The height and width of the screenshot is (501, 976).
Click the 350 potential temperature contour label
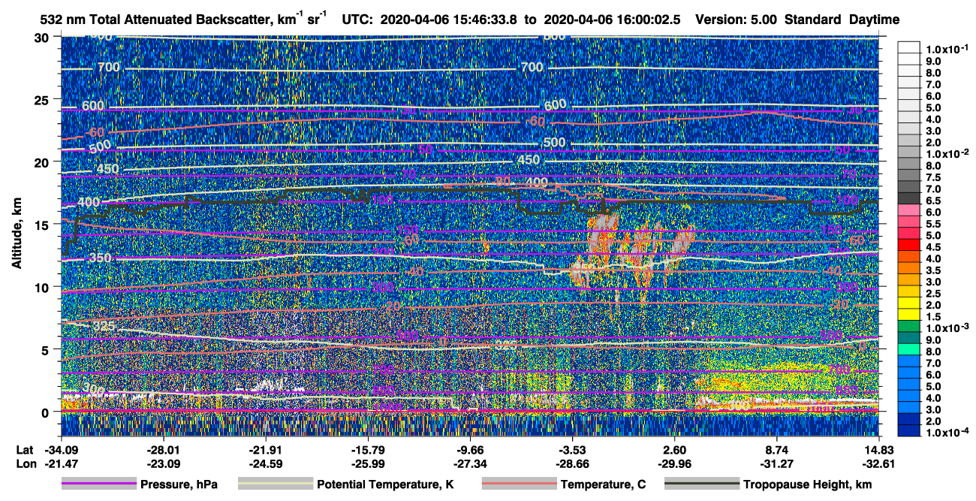[x=100, y=258]
